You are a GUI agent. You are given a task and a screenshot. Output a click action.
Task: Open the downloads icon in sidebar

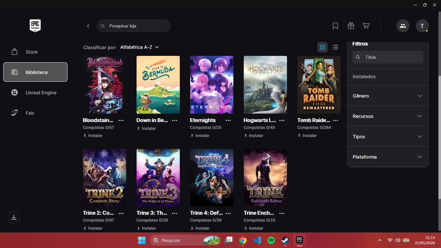pyautogui.click(x=14, y=217)
